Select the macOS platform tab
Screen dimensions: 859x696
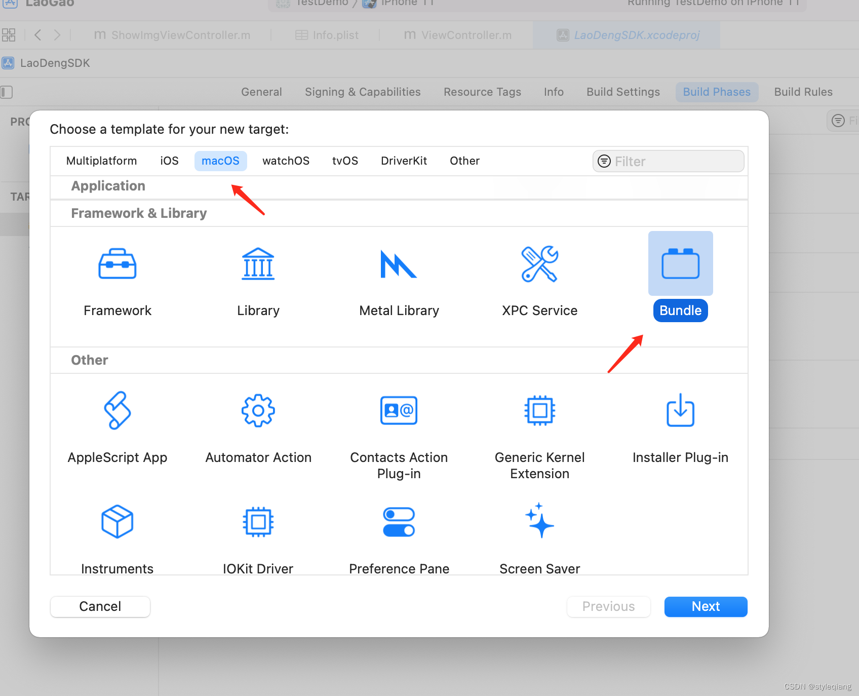click(x=220, y=161)
